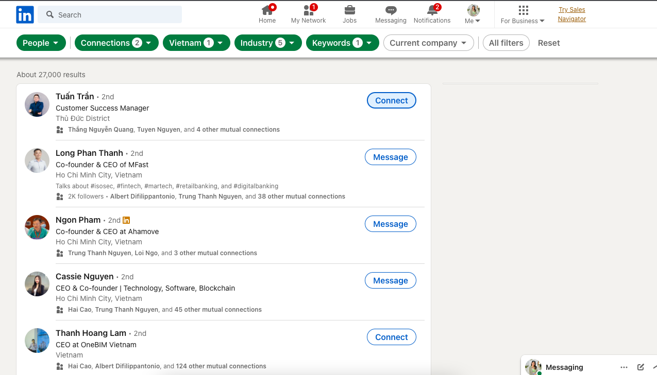Click compose new message icon
The height and width of the screenshot is (375, 657).
click(x=641, y=367)
